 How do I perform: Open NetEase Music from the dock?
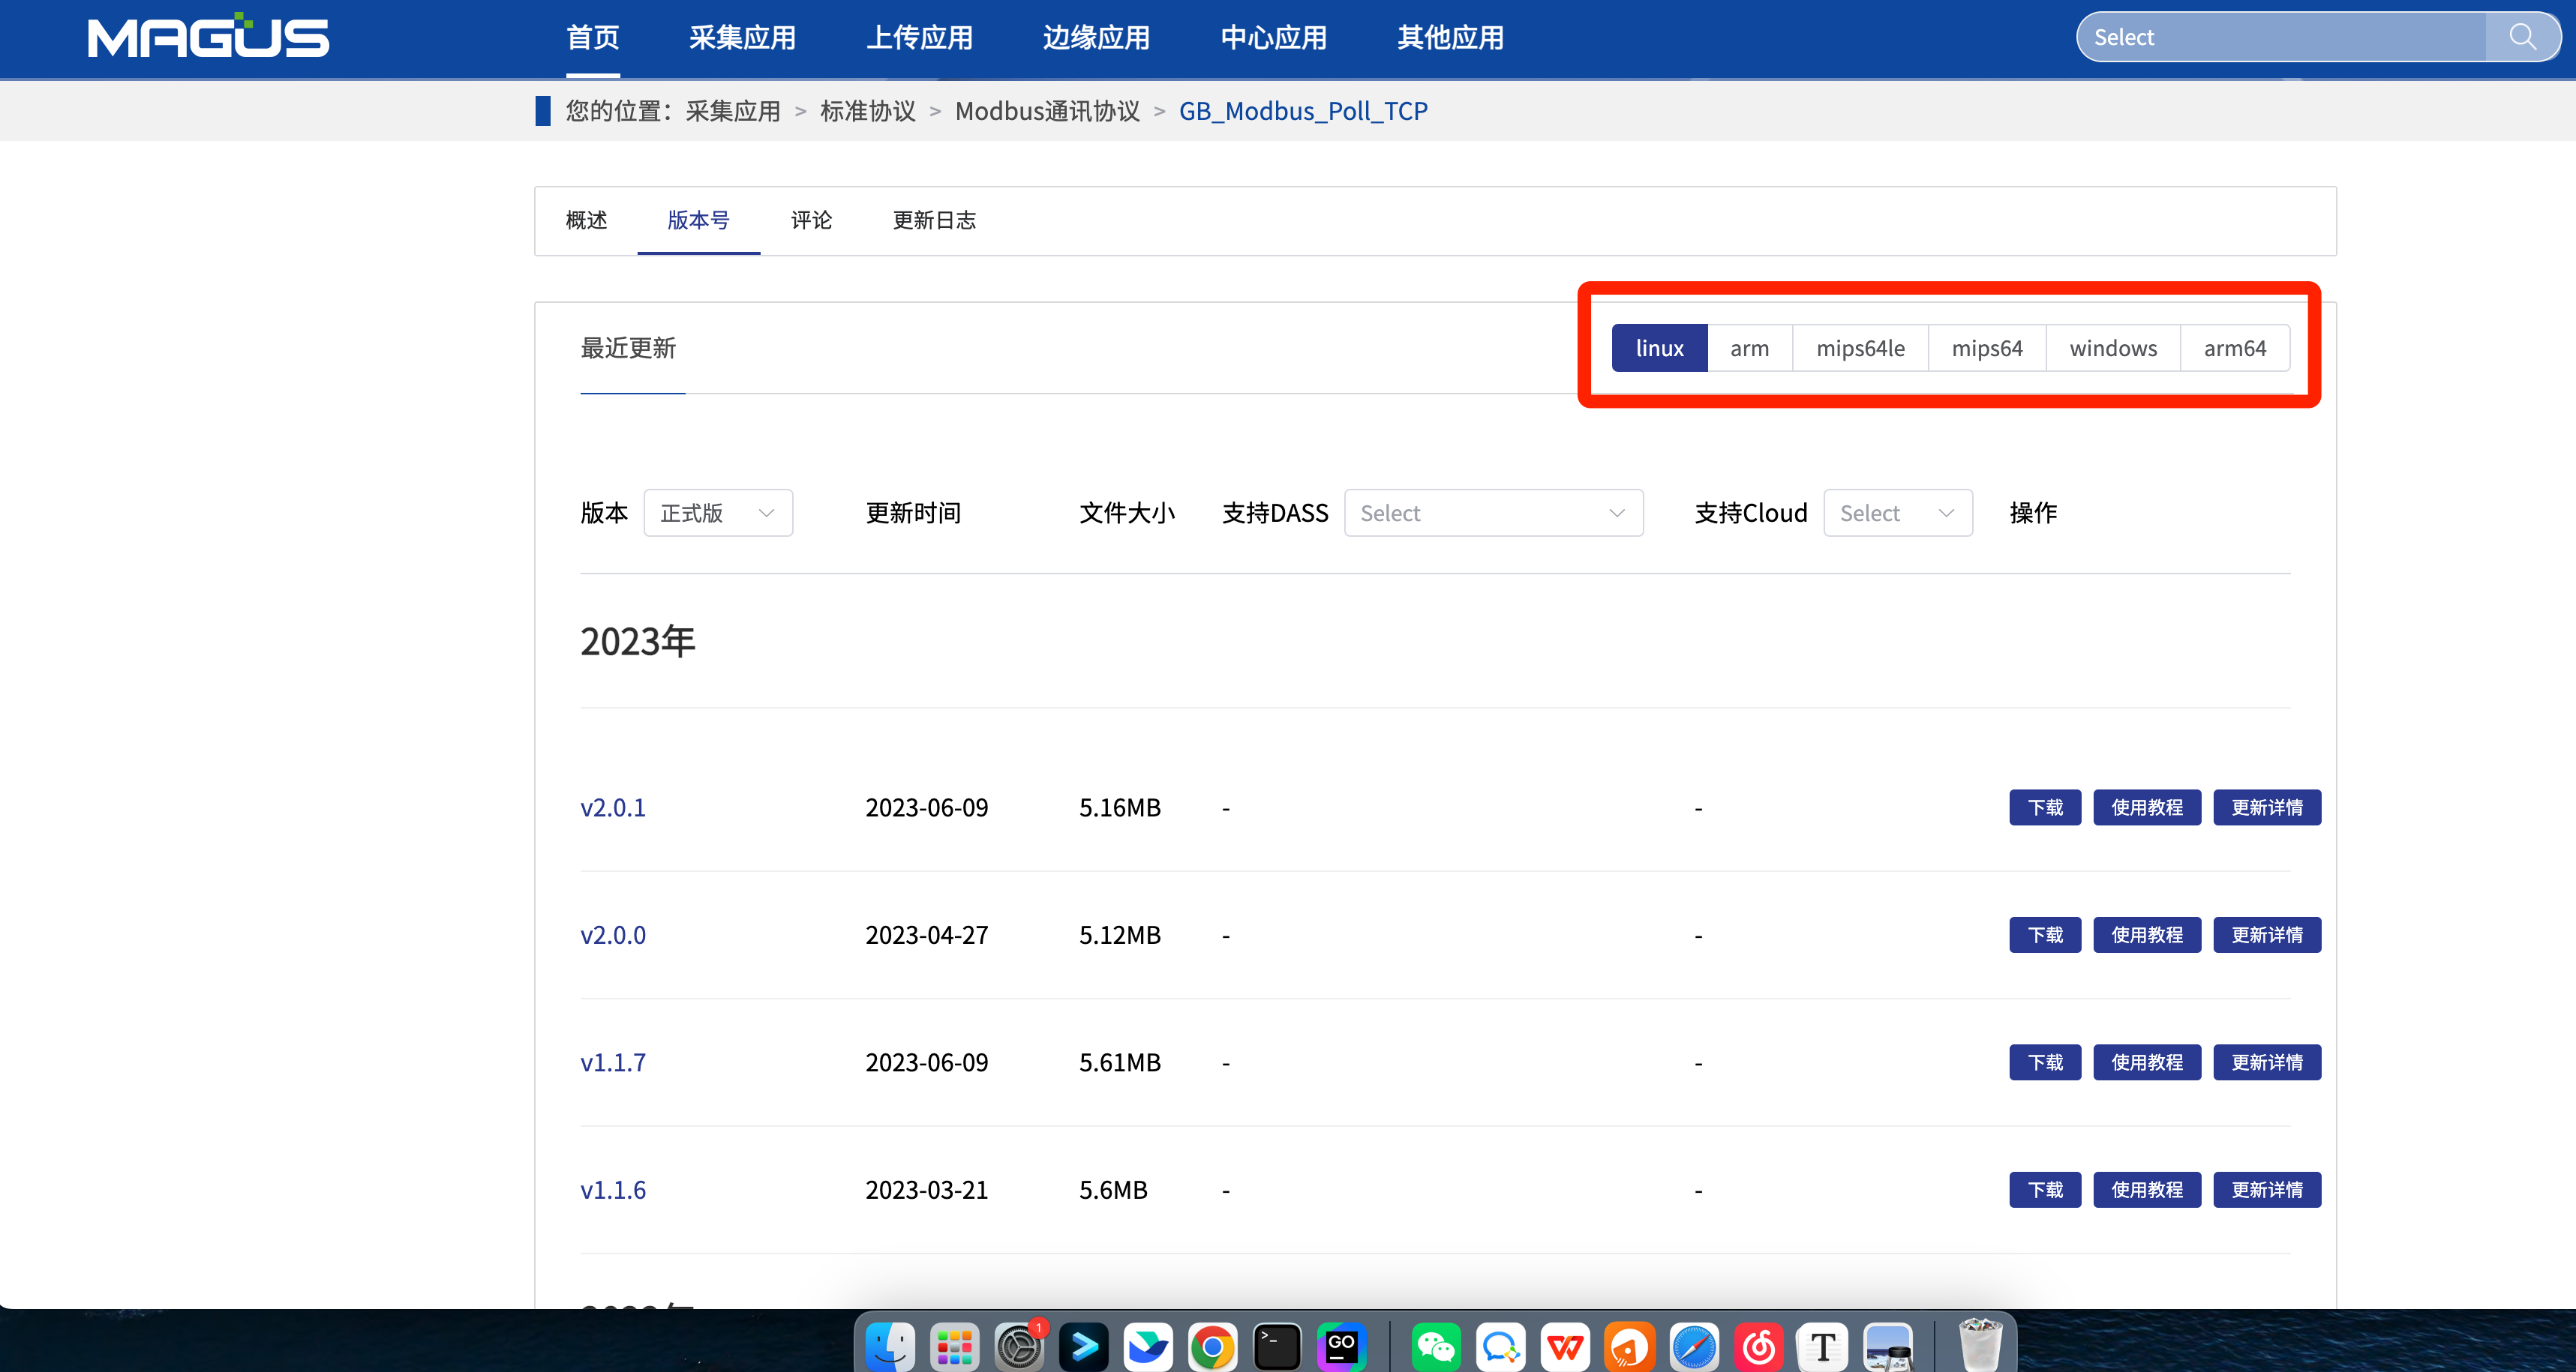coord(1759,1346)
